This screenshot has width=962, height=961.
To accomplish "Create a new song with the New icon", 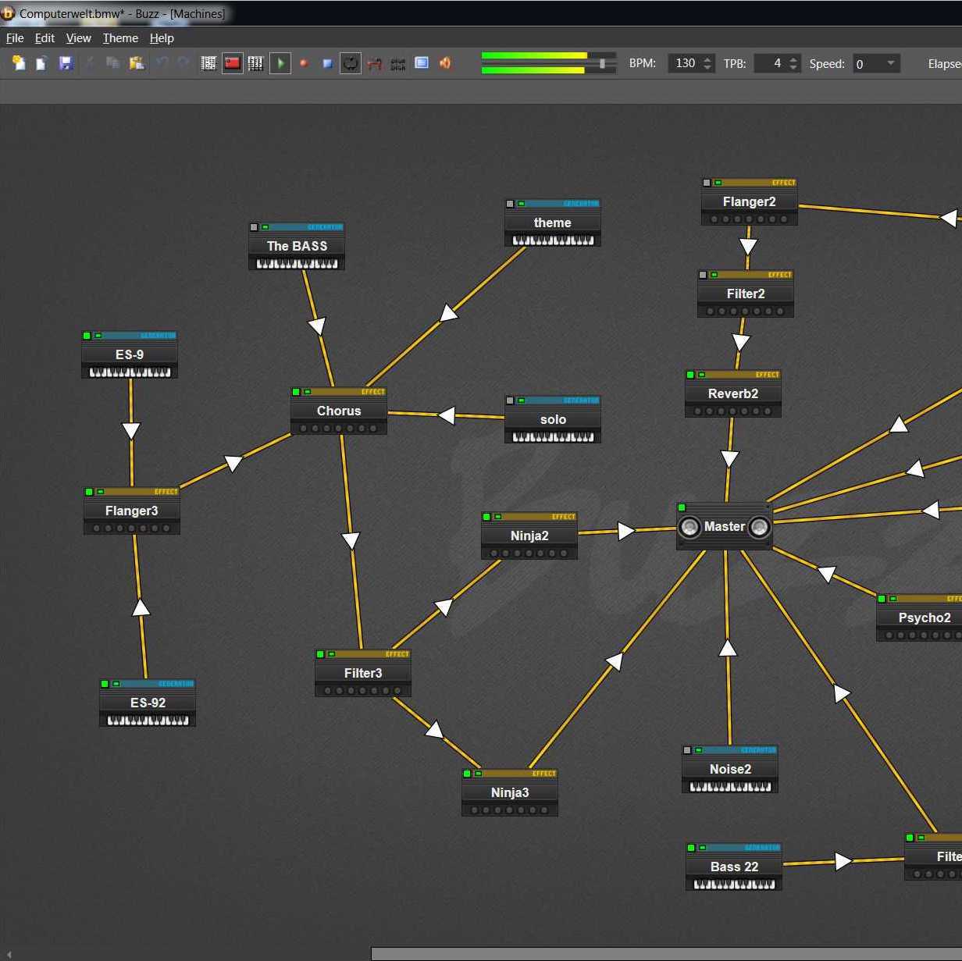I will click(x=18, y=63).
